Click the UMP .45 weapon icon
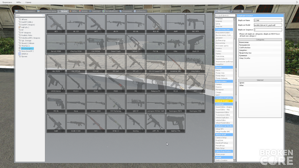 pos(155,124)
